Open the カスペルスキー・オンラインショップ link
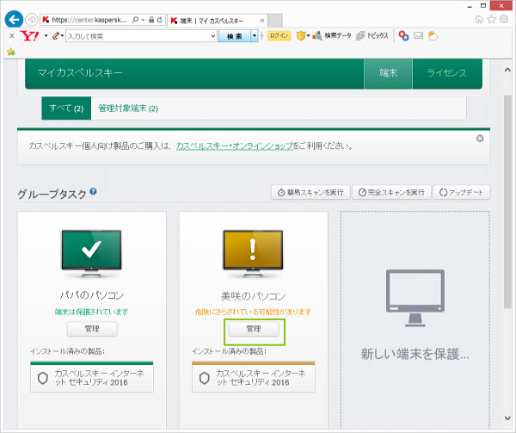The height and width of the screenshot is (433, 516). pyautogui.click(x=235, y=145)
